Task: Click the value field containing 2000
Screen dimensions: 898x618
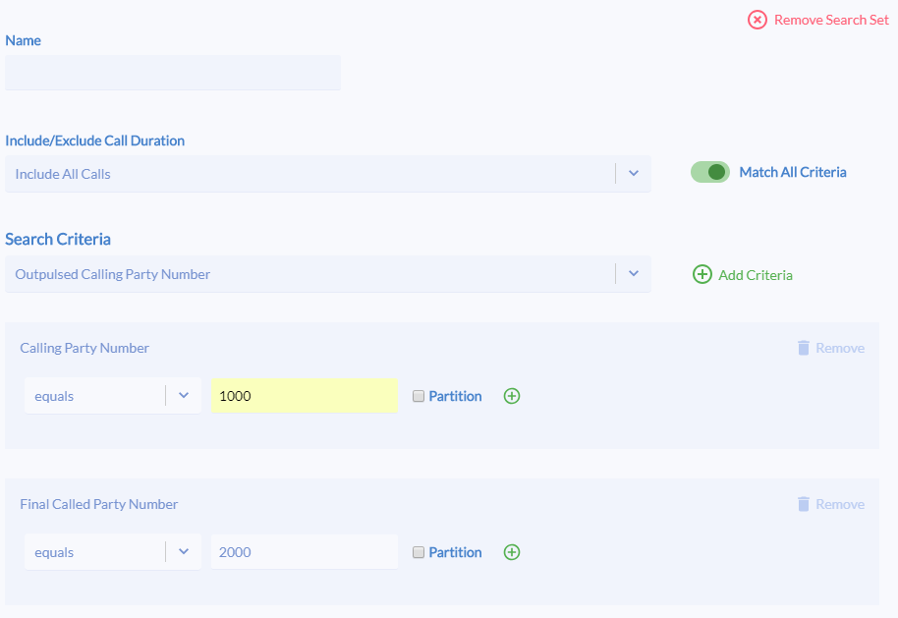Action: tap(305, 551)
